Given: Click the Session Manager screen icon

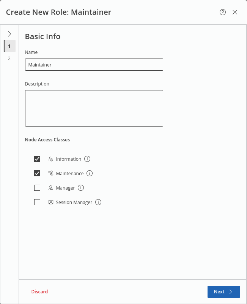Looking at the screenshot, I should (x=50, y=202).
